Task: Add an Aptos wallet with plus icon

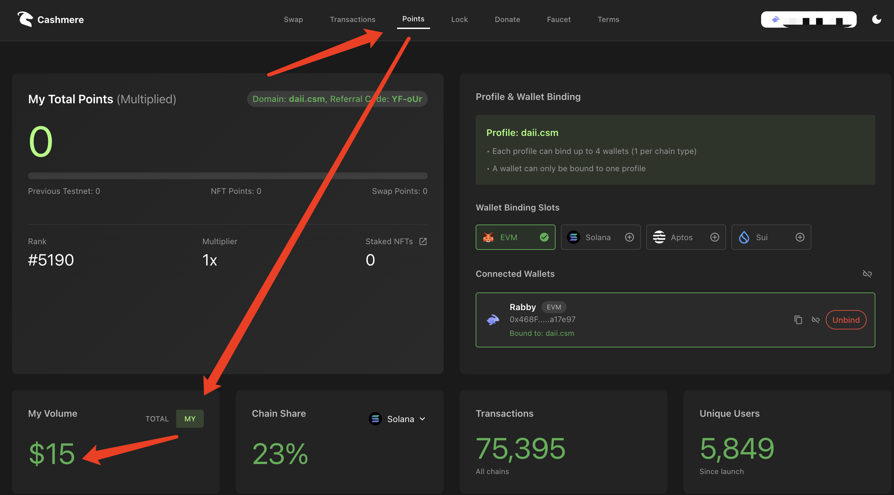Action: 714,237
